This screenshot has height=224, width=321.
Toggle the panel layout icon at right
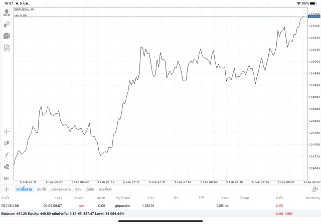315,189
